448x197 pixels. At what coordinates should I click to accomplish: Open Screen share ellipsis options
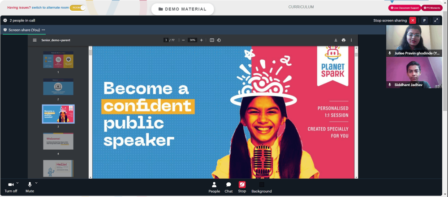tap(43, 30)
